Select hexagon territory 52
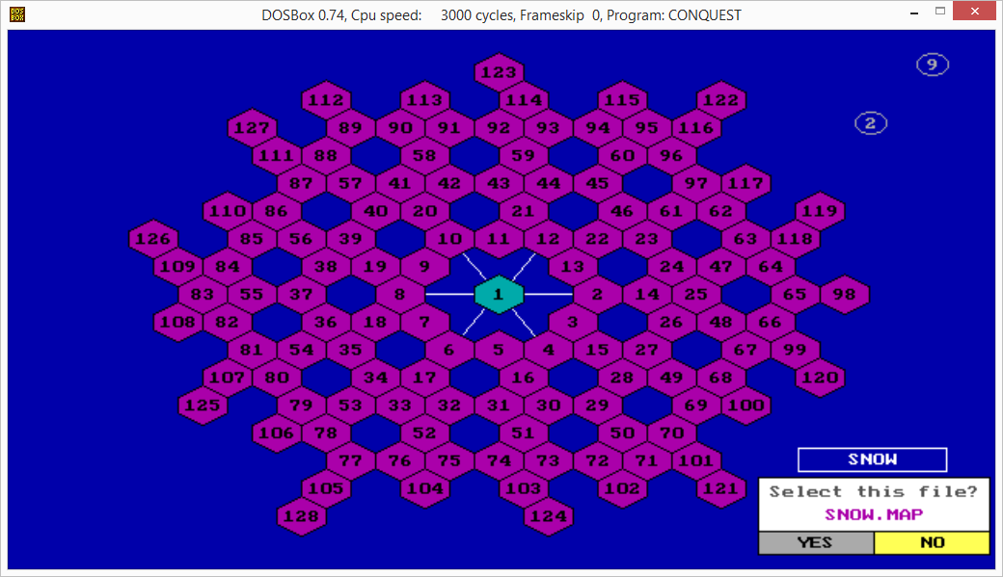This screenshot has height=577, width=1003. point(424,433)
